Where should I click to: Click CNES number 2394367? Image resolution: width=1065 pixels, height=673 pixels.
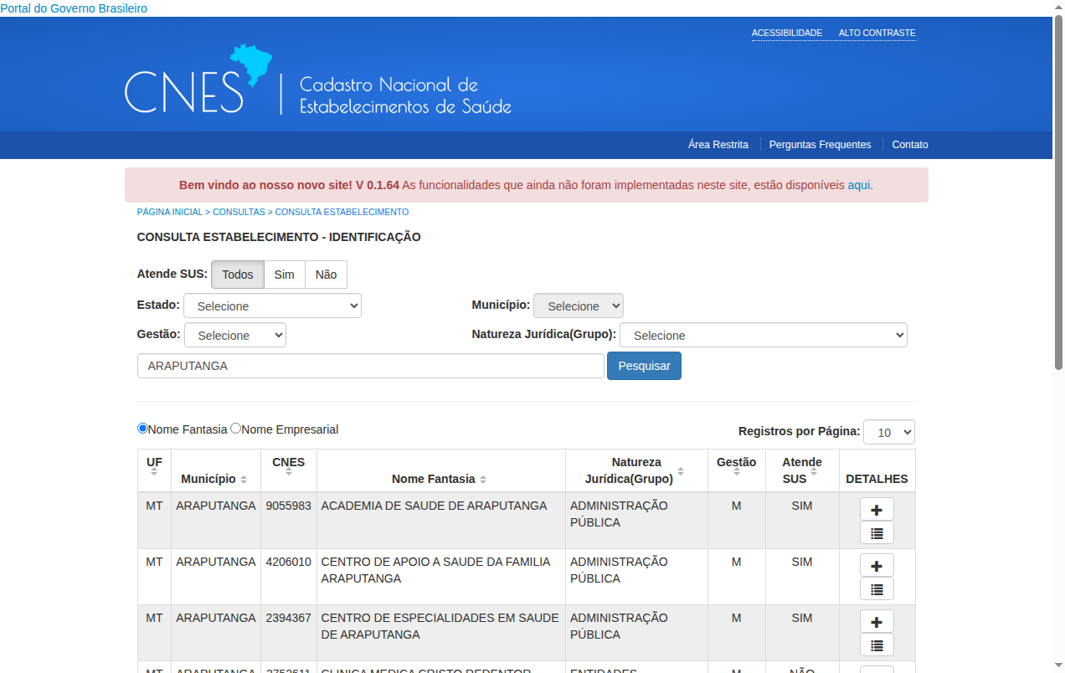point(289,618)
